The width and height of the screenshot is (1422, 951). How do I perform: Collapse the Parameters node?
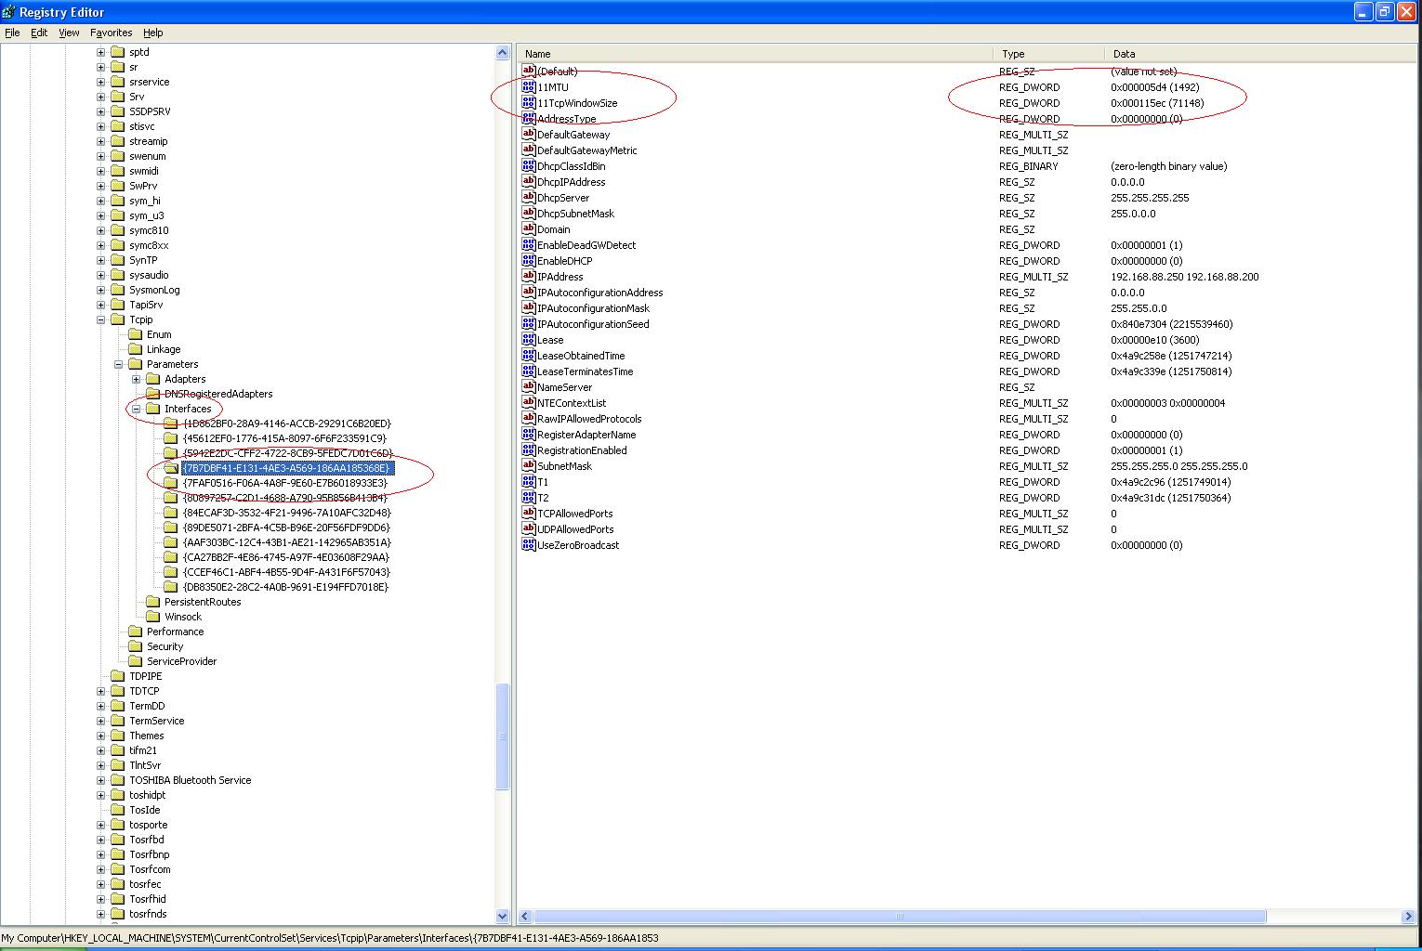click(x=118, y=363)
